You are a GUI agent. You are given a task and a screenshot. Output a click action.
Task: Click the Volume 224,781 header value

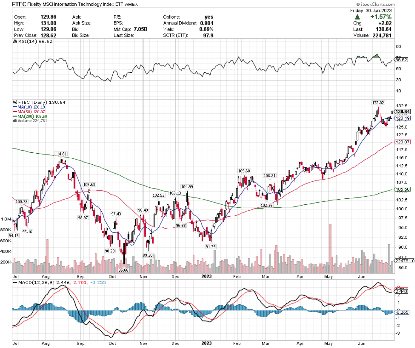tap(382, 35)
